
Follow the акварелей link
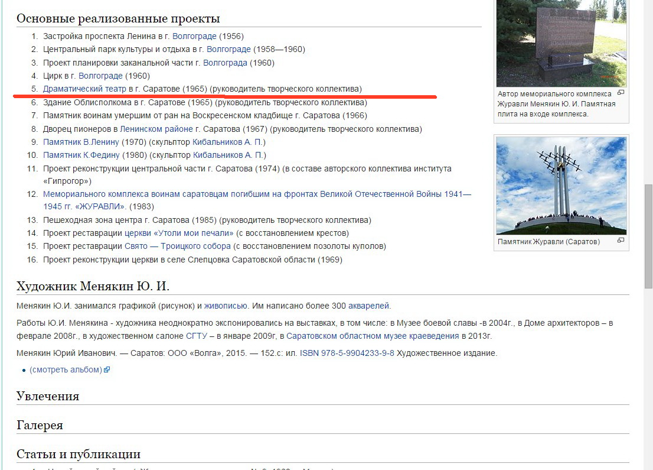point(368,306)
